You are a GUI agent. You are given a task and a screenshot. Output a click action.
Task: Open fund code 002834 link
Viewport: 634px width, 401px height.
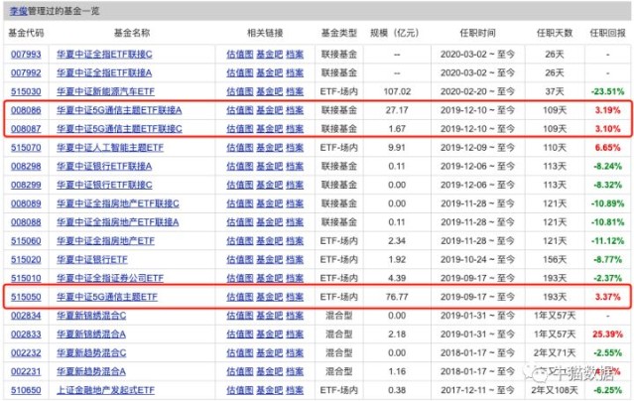click(26, 316)
